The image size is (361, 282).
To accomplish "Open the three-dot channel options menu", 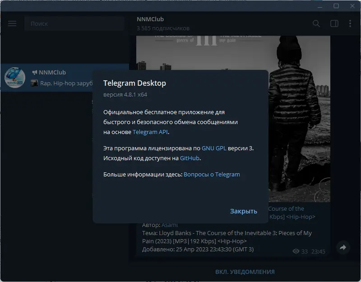I will [x=351, y=23].
